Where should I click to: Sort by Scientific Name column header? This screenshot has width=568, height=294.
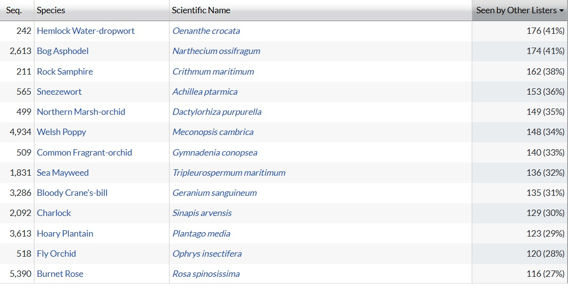[201, 10]
